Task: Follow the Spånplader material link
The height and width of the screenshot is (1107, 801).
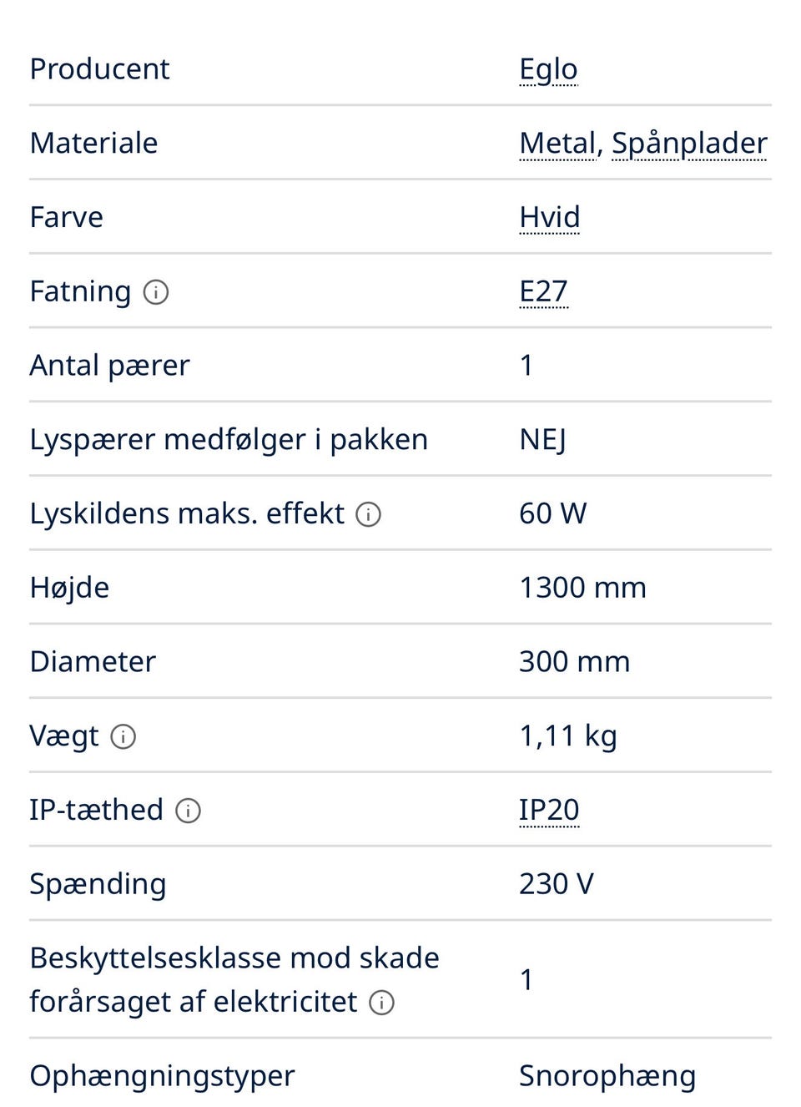Action: (689, 144)
